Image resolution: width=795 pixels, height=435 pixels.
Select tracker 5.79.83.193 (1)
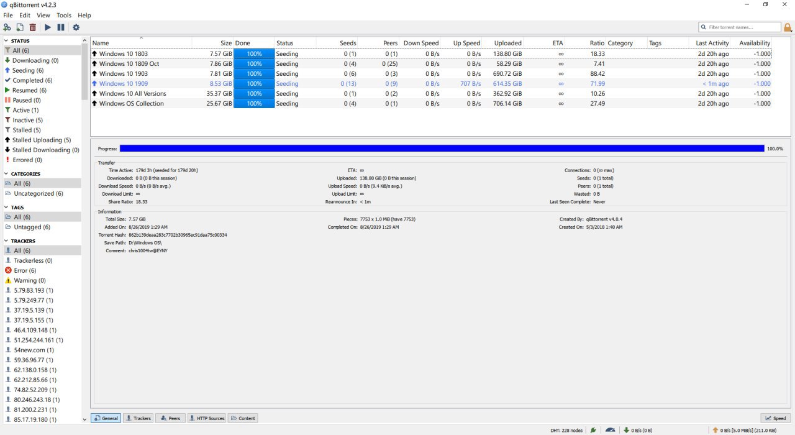point(34,290)
